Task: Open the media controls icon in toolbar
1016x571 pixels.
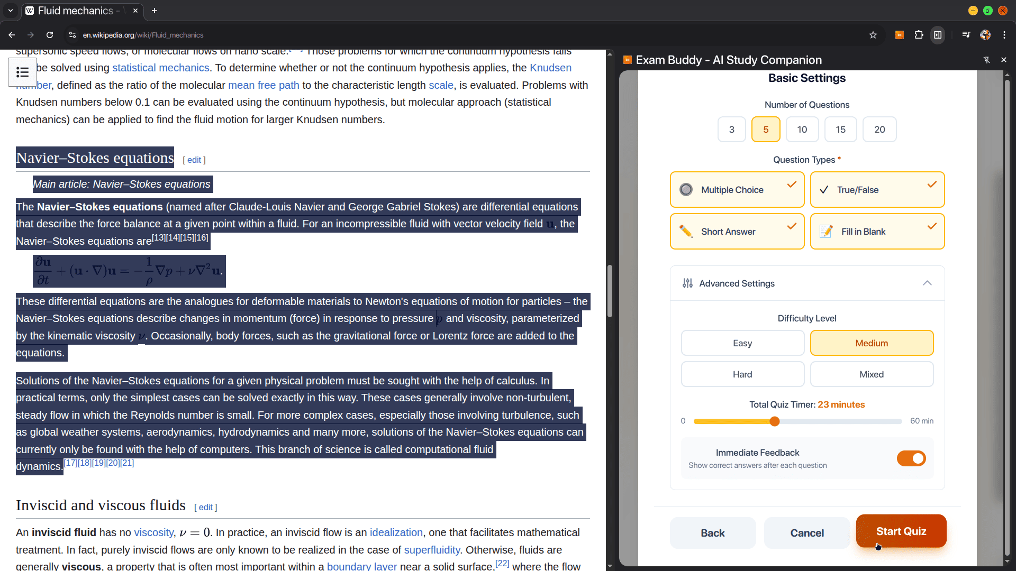Action: 966,35
